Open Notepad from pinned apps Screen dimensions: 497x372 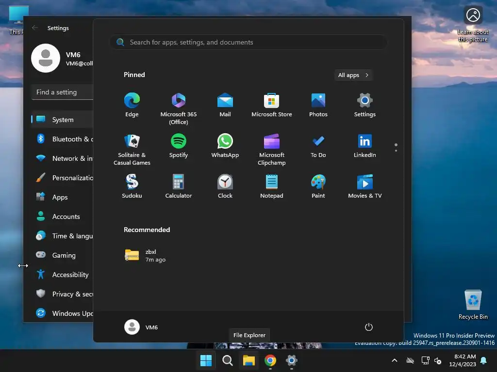coord(272,186)
